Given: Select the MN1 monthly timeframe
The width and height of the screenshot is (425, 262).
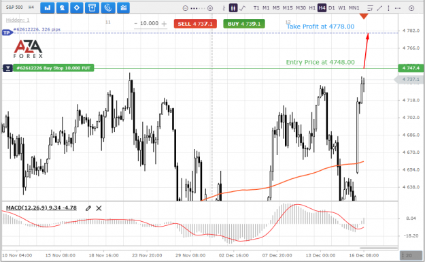Looking at the screenshot, I should pos(354,8).
